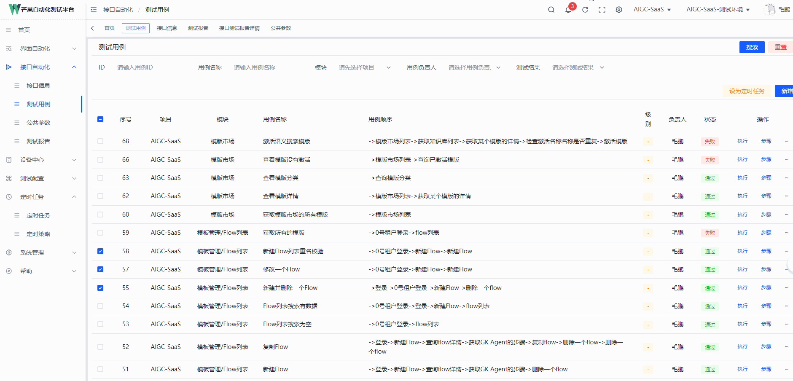Collapse the sidebar with the hamburger icon
Image resolution: width=793 pixels, height=381 pixels.
(x=93, y=9)
